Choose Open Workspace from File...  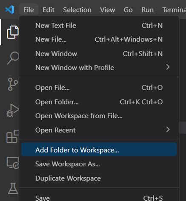tap(99, 116)
